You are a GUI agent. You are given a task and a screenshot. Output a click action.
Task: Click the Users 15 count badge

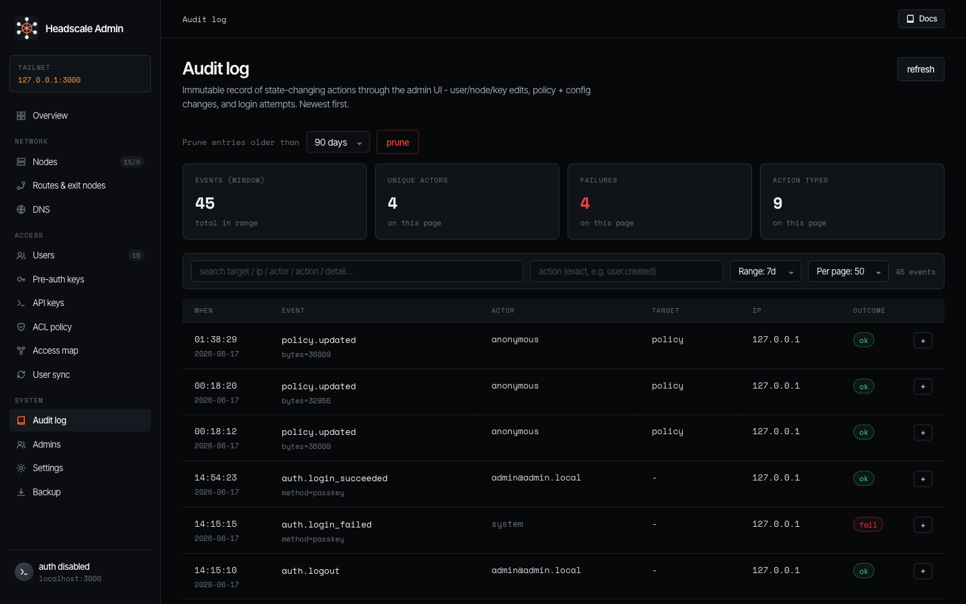tap(136, 256)
